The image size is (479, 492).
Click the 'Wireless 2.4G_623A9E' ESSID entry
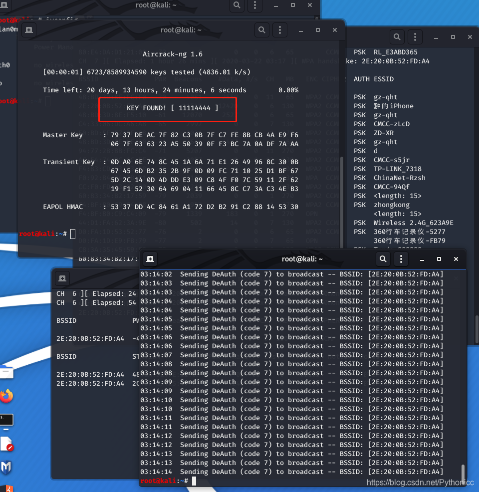[x=413, y=223]
